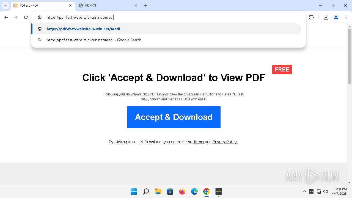Open the Terms link

tap(199, 142)
